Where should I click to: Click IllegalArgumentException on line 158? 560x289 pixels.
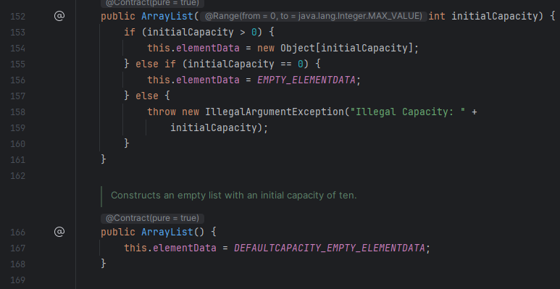275,112
